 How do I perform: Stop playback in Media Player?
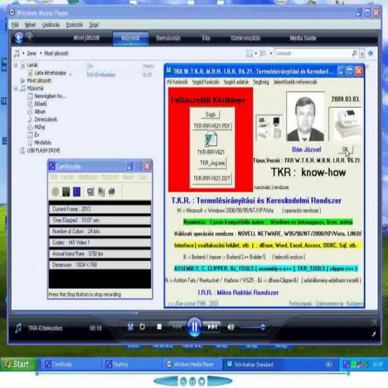[x=159, y=327]
